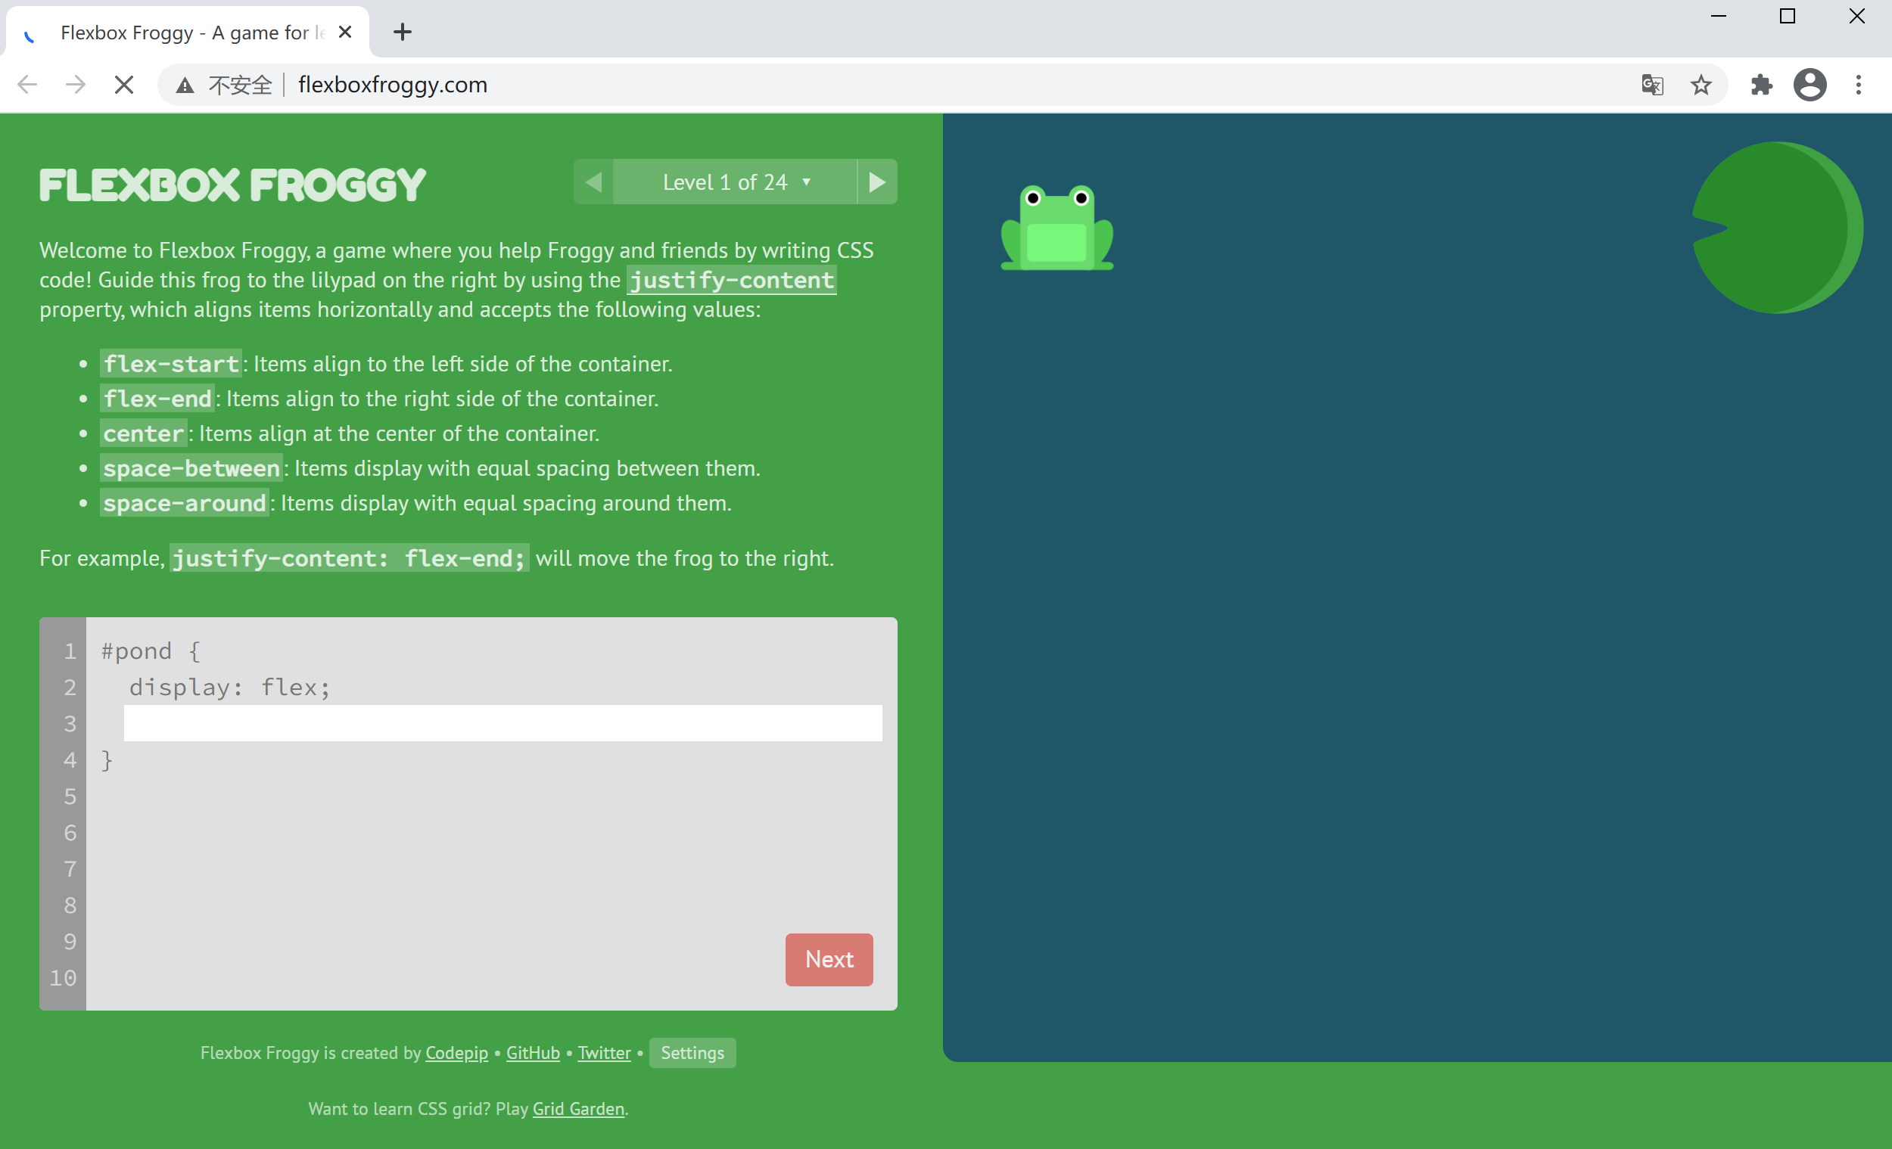
Task: Open Chrome three-dot menu
Action: [1859, 85]
